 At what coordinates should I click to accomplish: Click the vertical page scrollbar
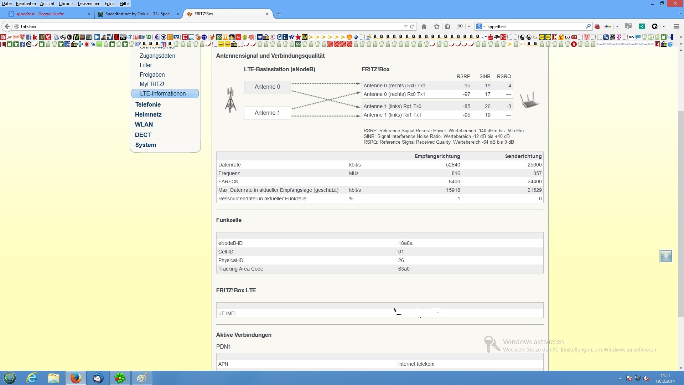coord(681,214)
